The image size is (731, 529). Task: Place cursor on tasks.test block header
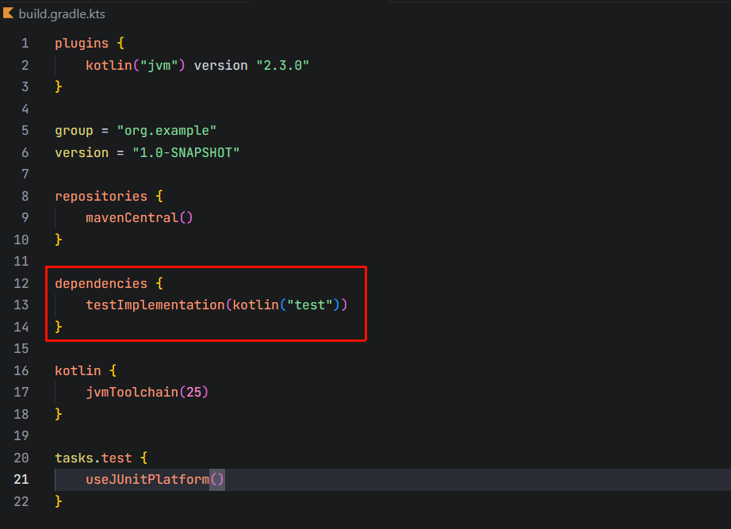(93, 458)
